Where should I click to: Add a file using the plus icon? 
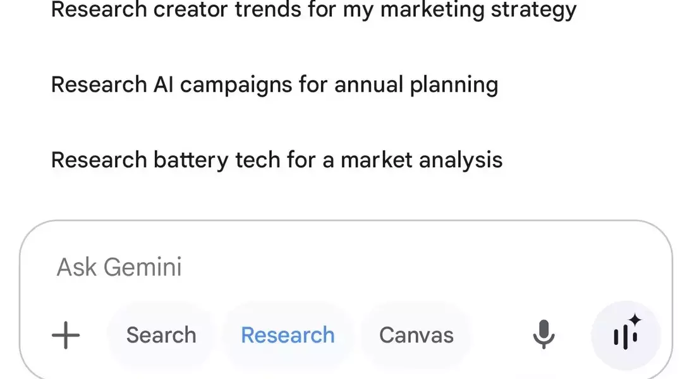pyautogui.click(x=66, y=335)
